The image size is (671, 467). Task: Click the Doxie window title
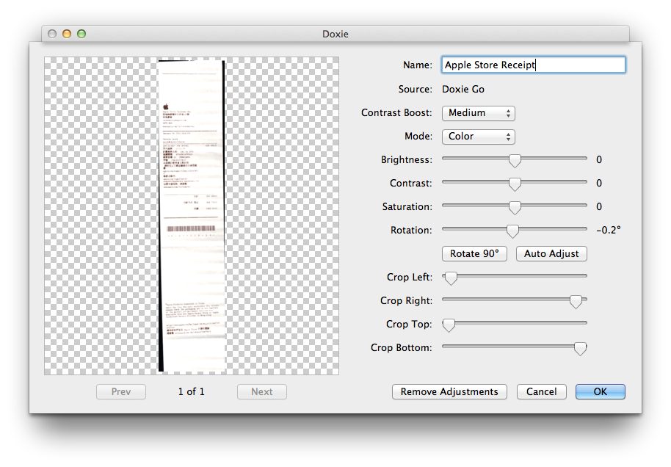point(335,34)
